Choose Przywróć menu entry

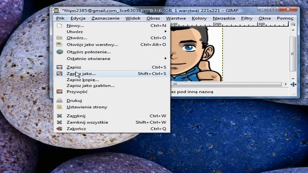point(112,92)
